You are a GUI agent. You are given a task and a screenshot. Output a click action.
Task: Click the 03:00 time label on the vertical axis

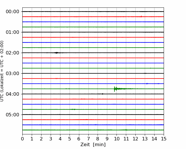coord(13,73)
